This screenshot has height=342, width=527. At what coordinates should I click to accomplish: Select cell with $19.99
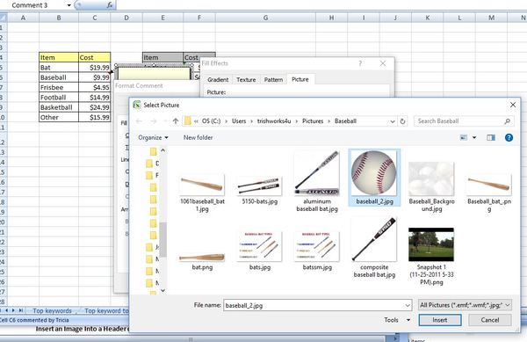click(x=95, y=67)
